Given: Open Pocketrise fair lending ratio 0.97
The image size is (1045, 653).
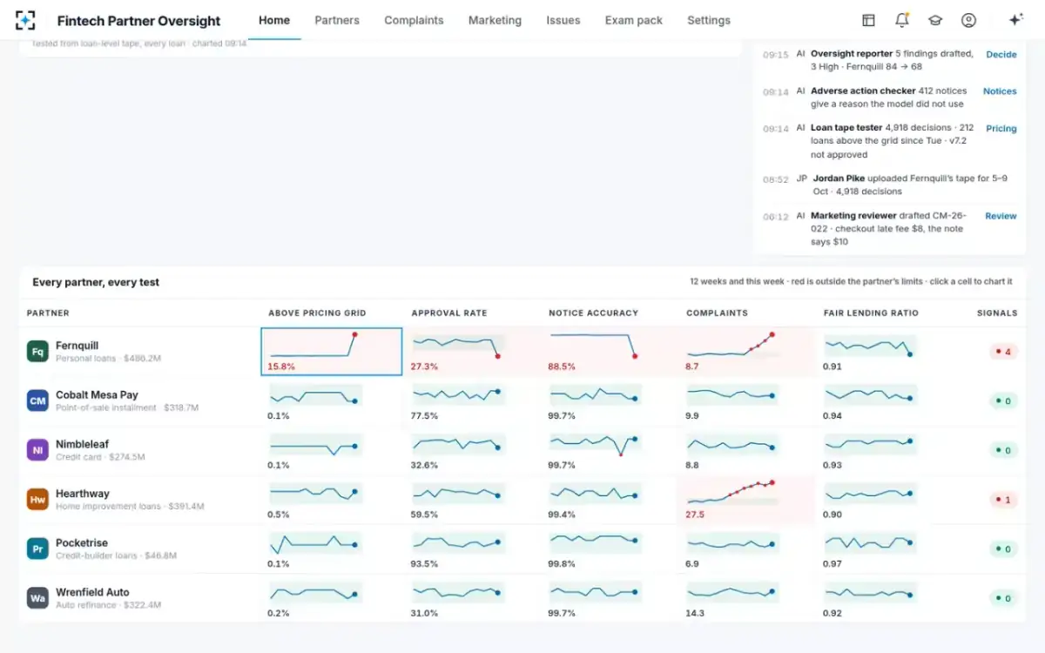Looking at the screenshot, I should pos(886,549).
